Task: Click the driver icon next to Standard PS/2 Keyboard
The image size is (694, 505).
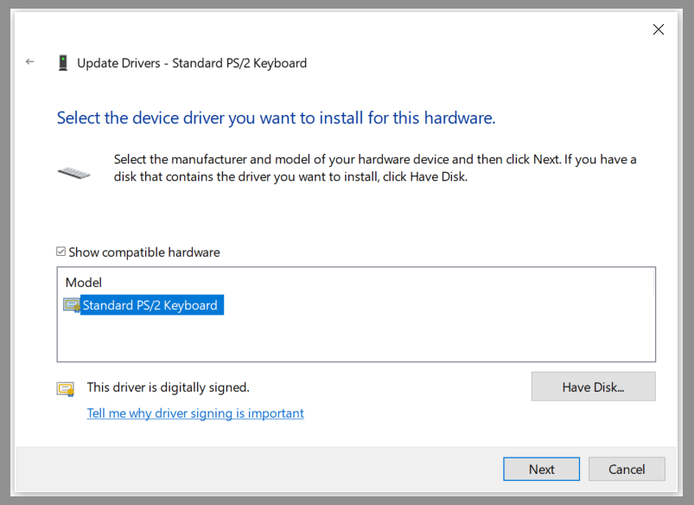Action: tap(72, 305)
